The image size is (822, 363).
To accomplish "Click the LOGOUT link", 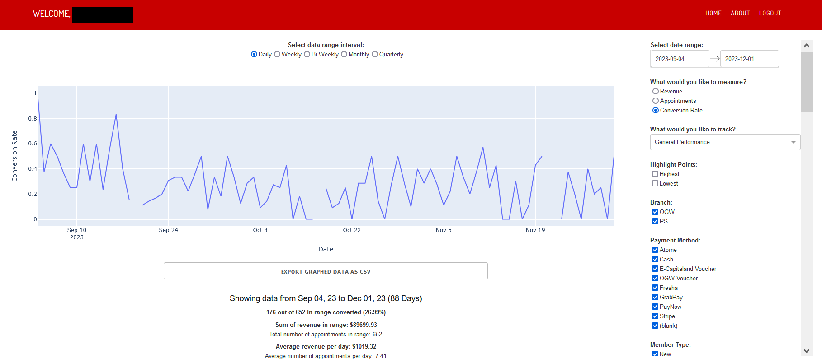I will (770, 13).
